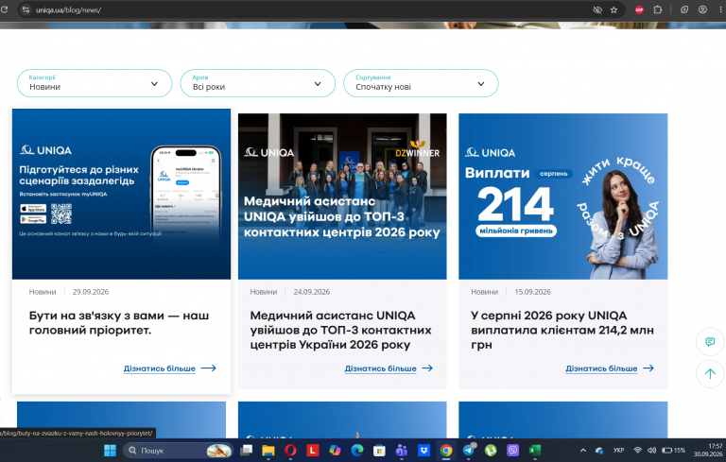Click Дізнатись більше under 15.09.2026 article
726x462 pixels.
pyautogui.click(x=601, y=368)
